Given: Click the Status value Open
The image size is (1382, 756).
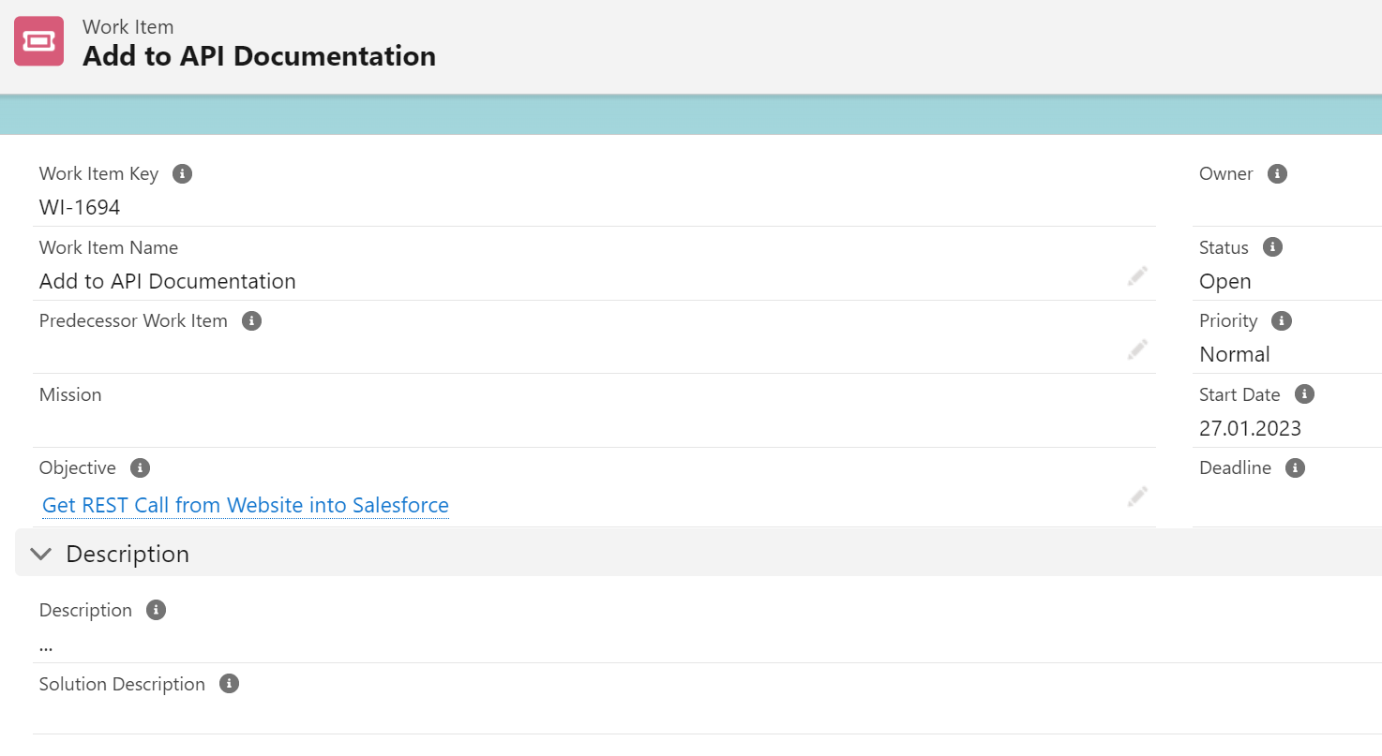Looking at the screenshot, I should (x=1224, y=281).
